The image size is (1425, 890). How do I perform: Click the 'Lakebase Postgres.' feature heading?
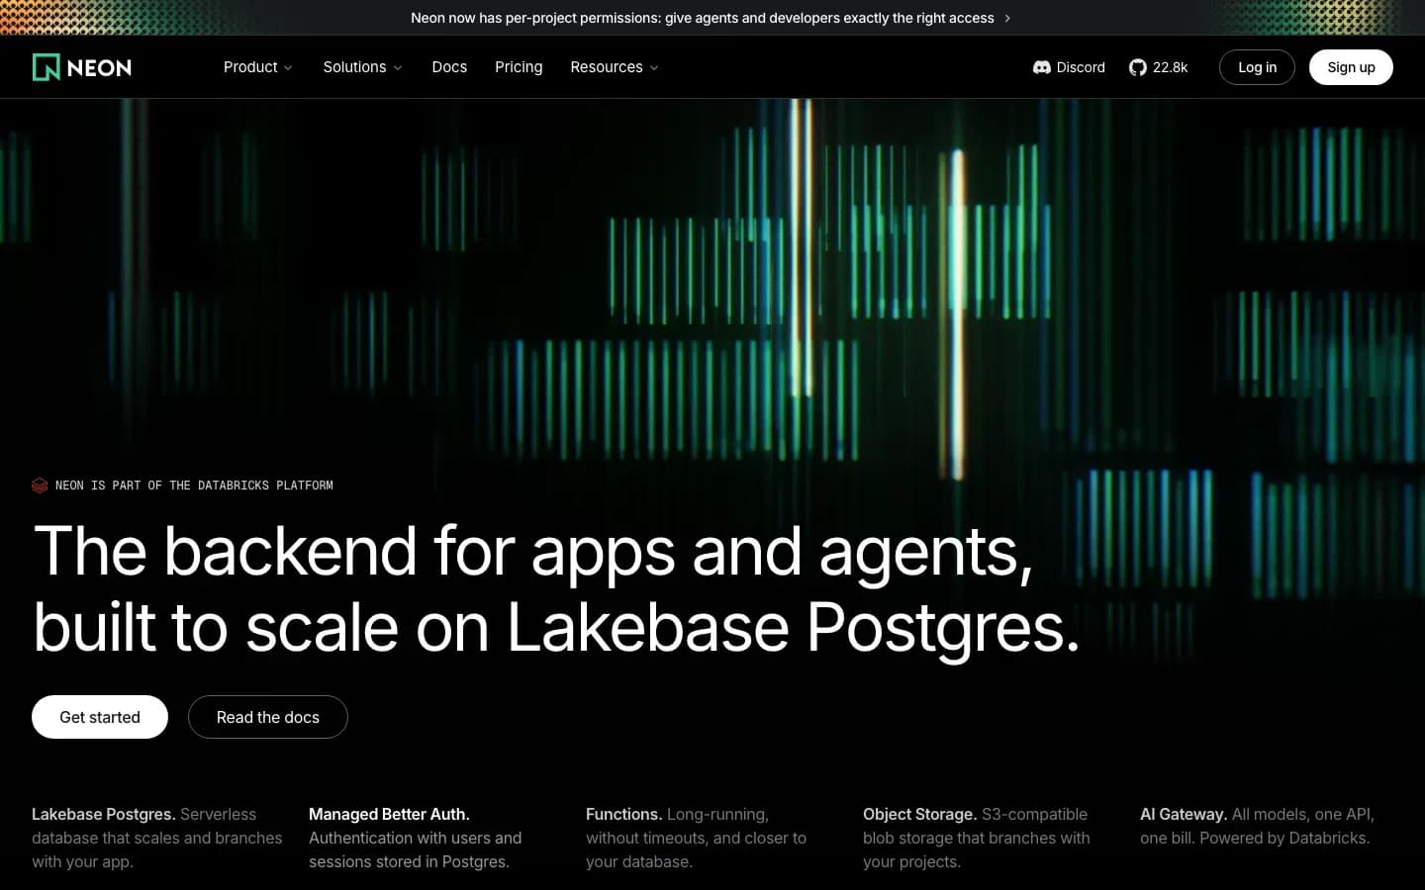pos(104,814)
